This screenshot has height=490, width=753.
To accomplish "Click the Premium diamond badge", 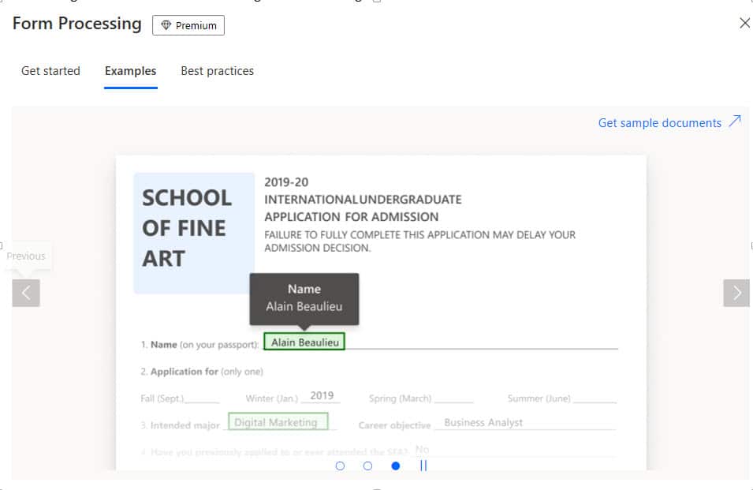I will [188, 25].
